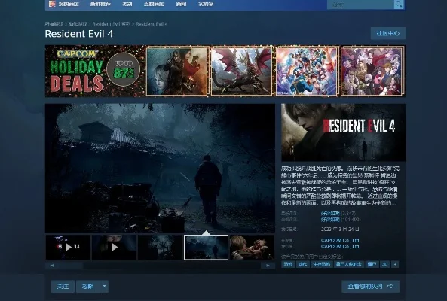Select the highlighted village path screenshot thumbnail
The height and width of the screenshot is (301, 447).
tap(206, 248)
